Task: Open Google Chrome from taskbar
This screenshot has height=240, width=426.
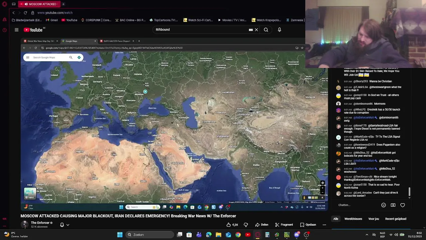Action: 238,235
